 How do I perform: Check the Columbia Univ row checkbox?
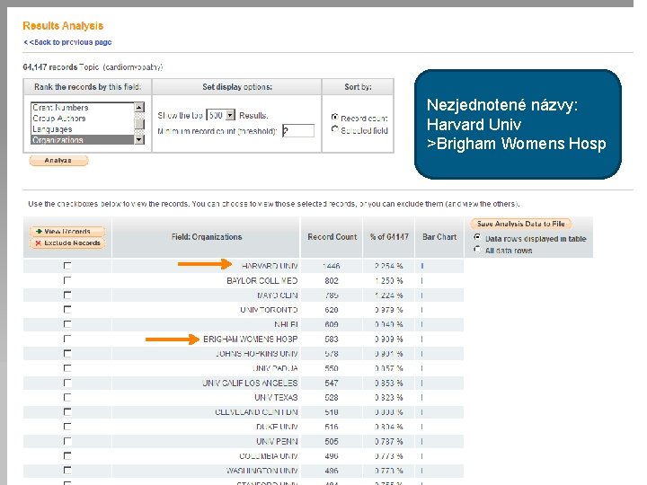[67, 456]
